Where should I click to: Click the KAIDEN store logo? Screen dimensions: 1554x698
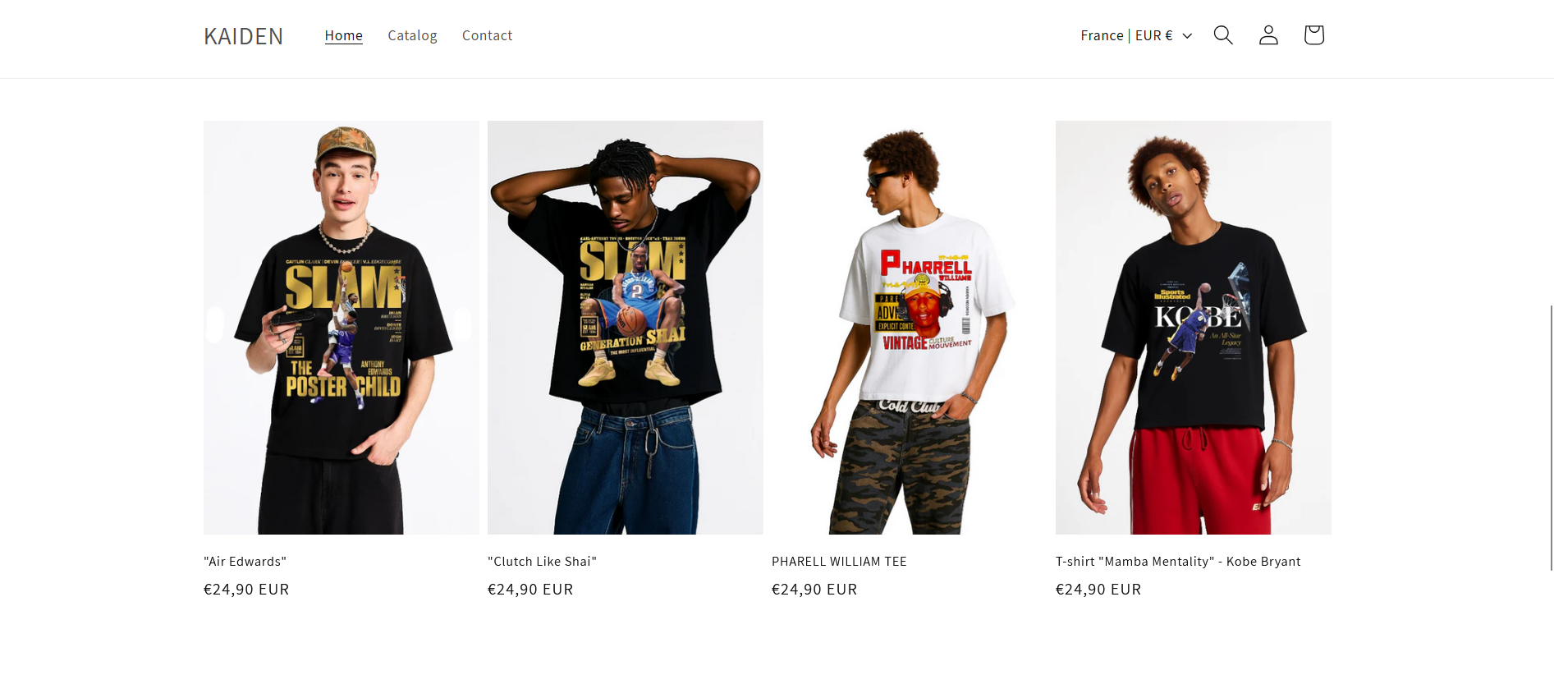pos(243,36)
